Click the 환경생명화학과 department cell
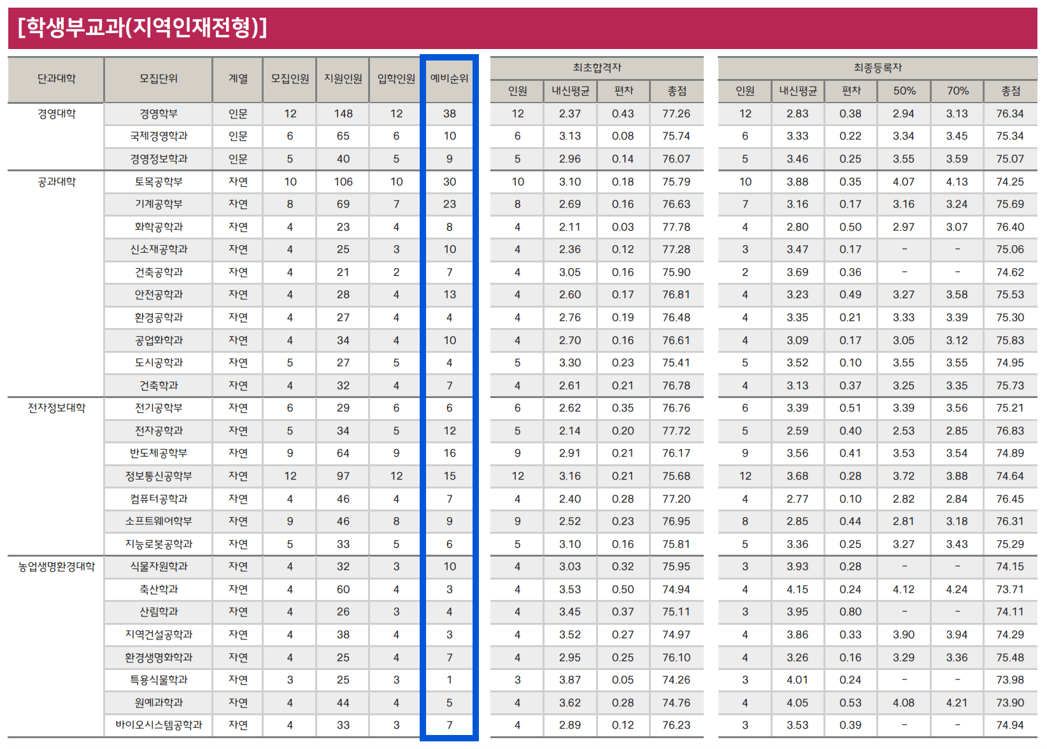Image resolution: width=1047 pixels, height=749 pixels. coord(159,658)
